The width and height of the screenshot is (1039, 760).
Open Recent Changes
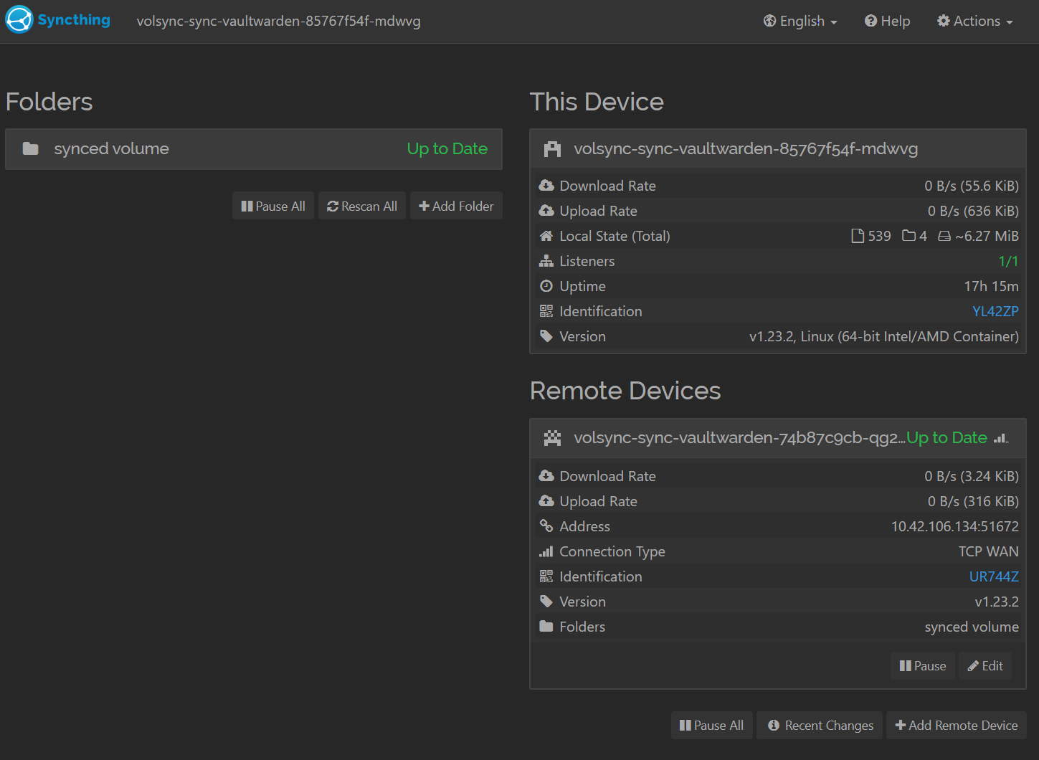click(x=820, y=726)
